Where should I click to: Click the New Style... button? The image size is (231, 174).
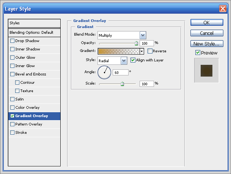point(207,44)
